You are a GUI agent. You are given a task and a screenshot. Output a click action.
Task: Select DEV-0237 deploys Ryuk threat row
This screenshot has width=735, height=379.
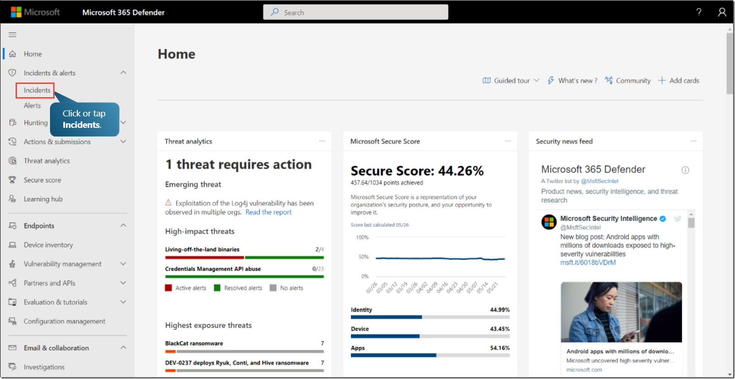pos(245,366)
